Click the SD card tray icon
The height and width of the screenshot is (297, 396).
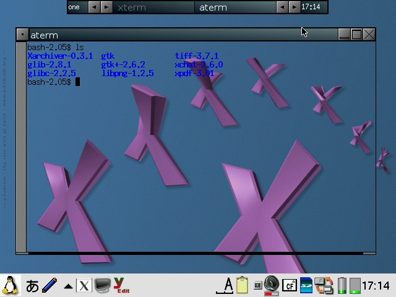(306, 285)
